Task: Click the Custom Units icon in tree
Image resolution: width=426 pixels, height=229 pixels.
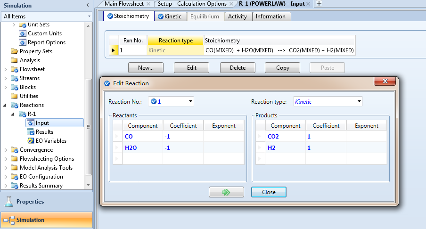Action: tap(22, 33)
